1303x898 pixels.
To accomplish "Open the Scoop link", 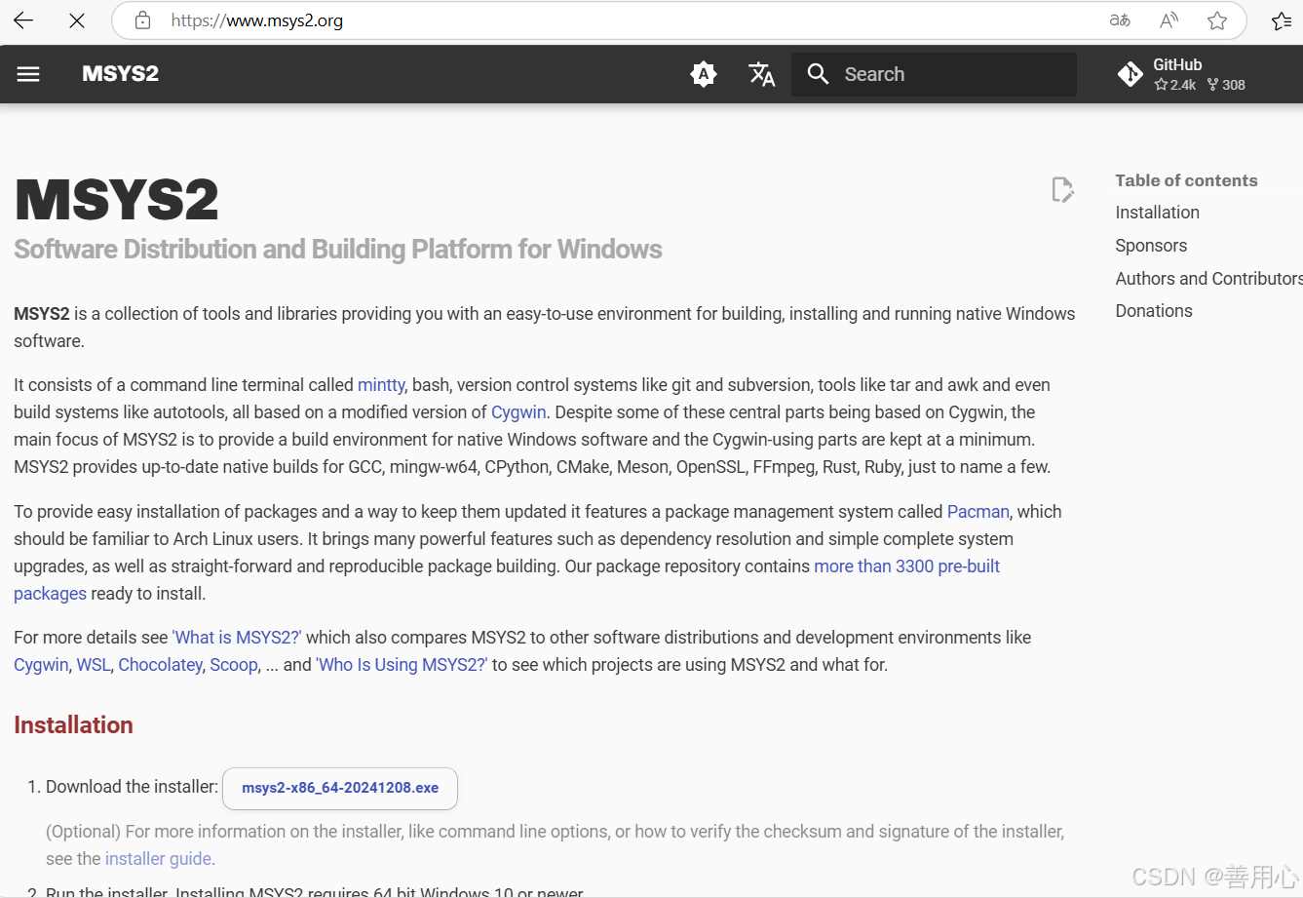I will [234, 665].
